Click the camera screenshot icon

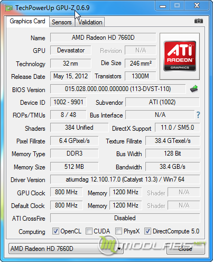click(x=199, y=21)
